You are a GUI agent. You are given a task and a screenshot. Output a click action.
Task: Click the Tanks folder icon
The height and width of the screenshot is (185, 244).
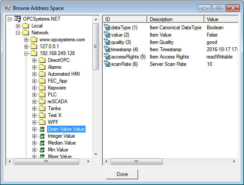pos(42,108)
